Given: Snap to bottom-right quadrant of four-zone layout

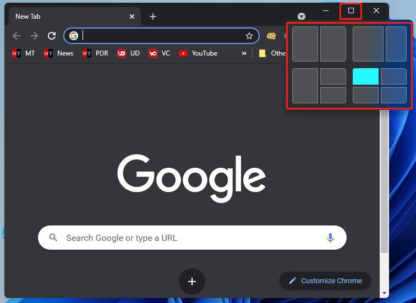Looking at the screenshot, I should click(394, 95).
